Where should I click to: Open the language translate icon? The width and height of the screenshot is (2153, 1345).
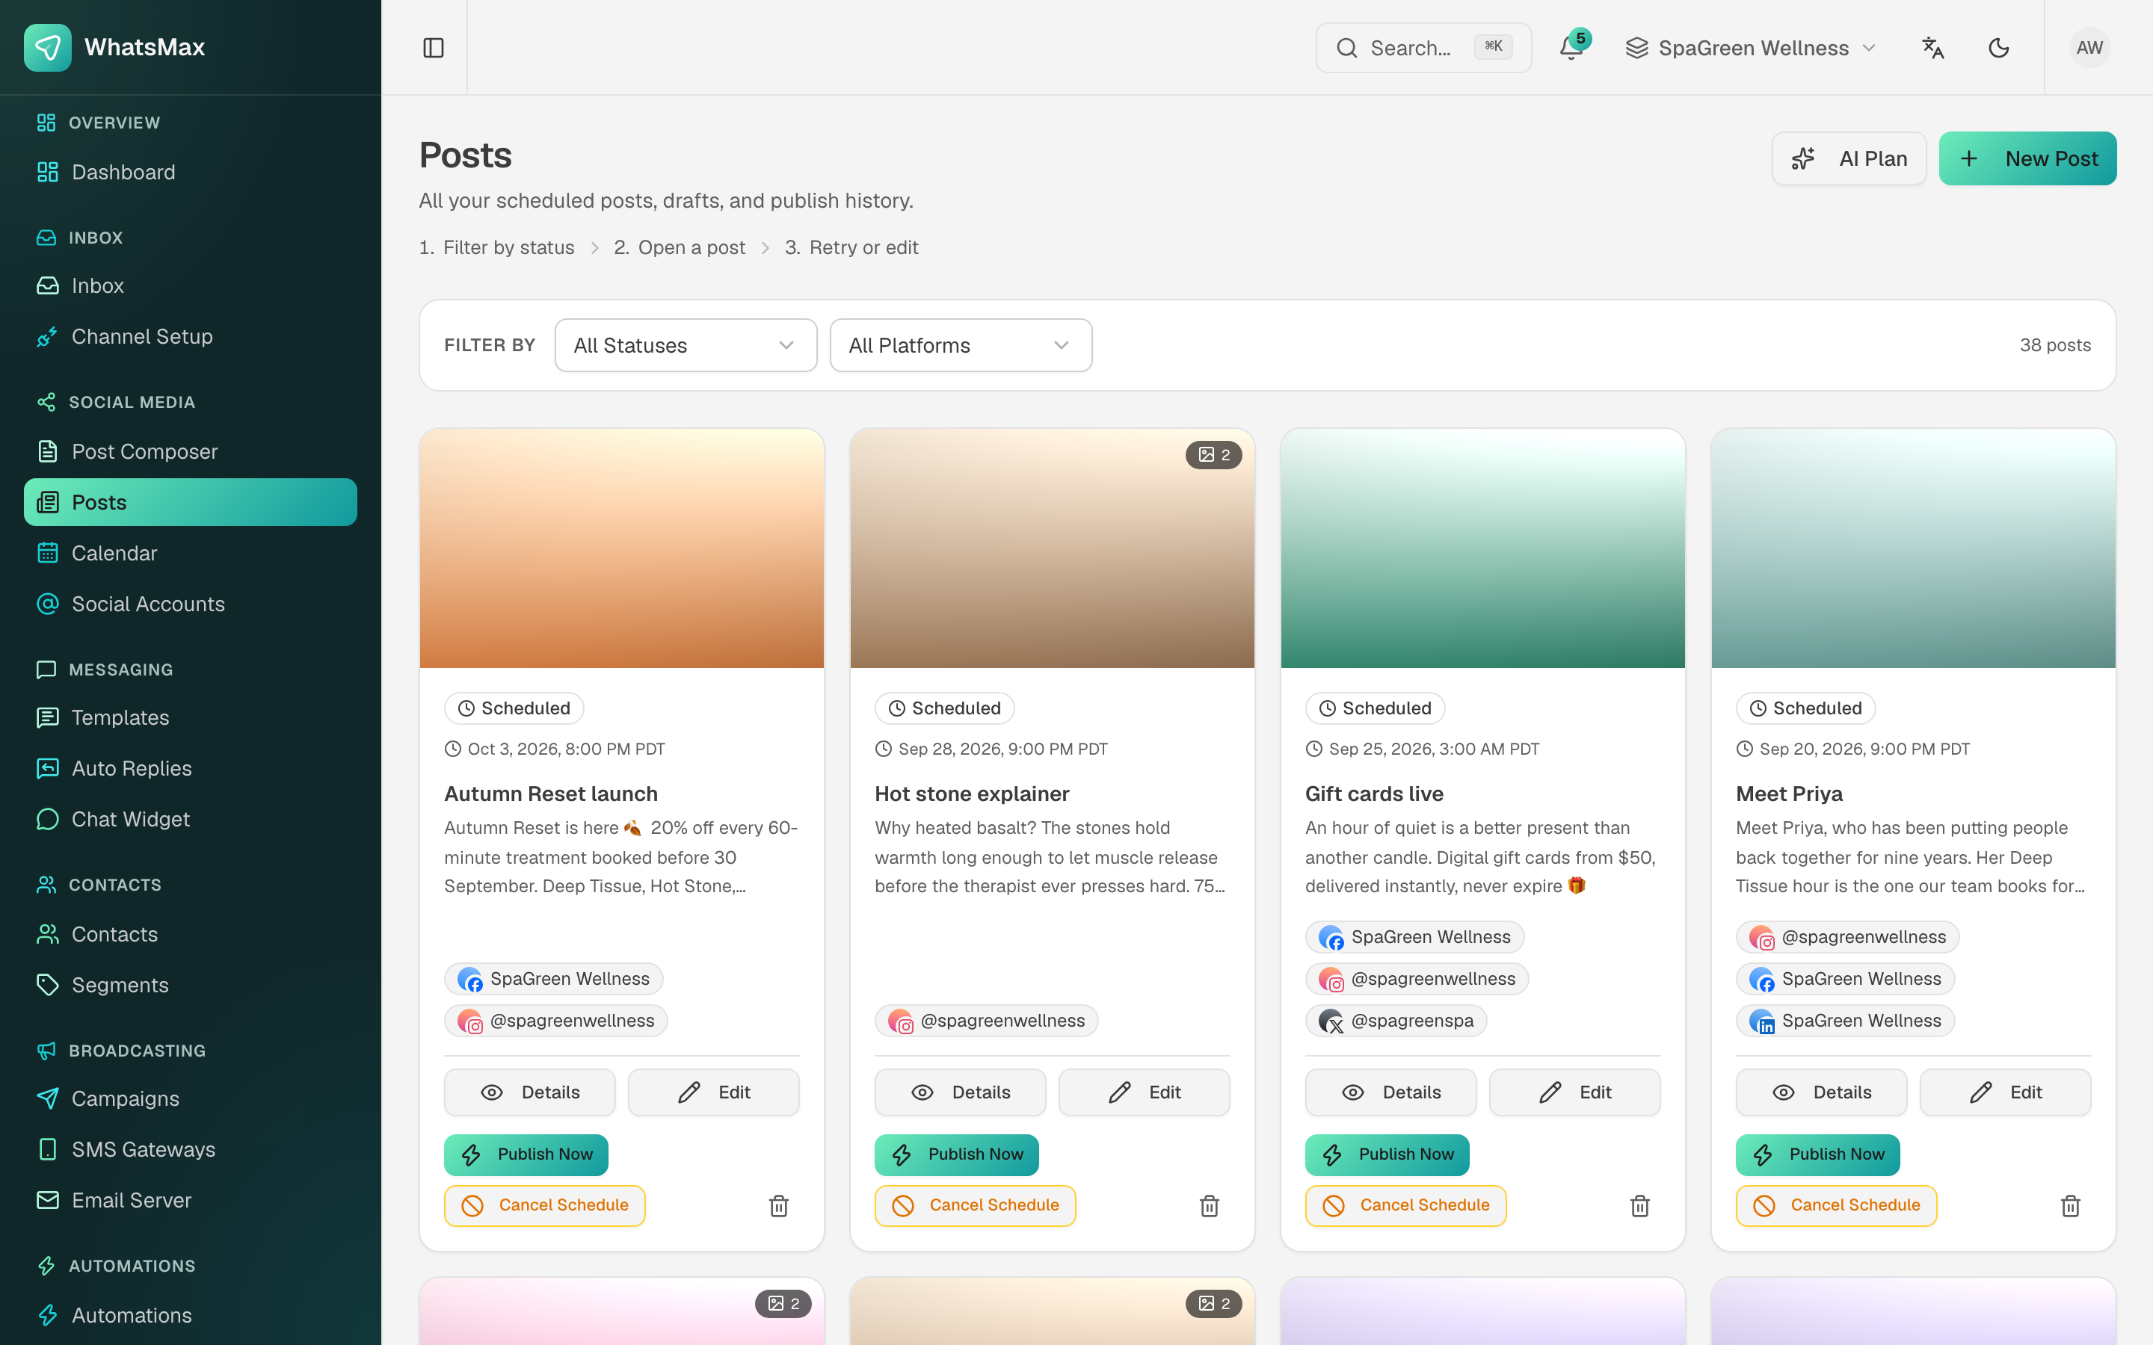coord(1932,47)
